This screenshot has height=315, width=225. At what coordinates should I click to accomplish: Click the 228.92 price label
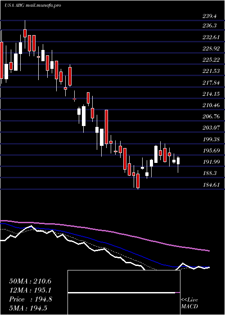click(211, 49)
